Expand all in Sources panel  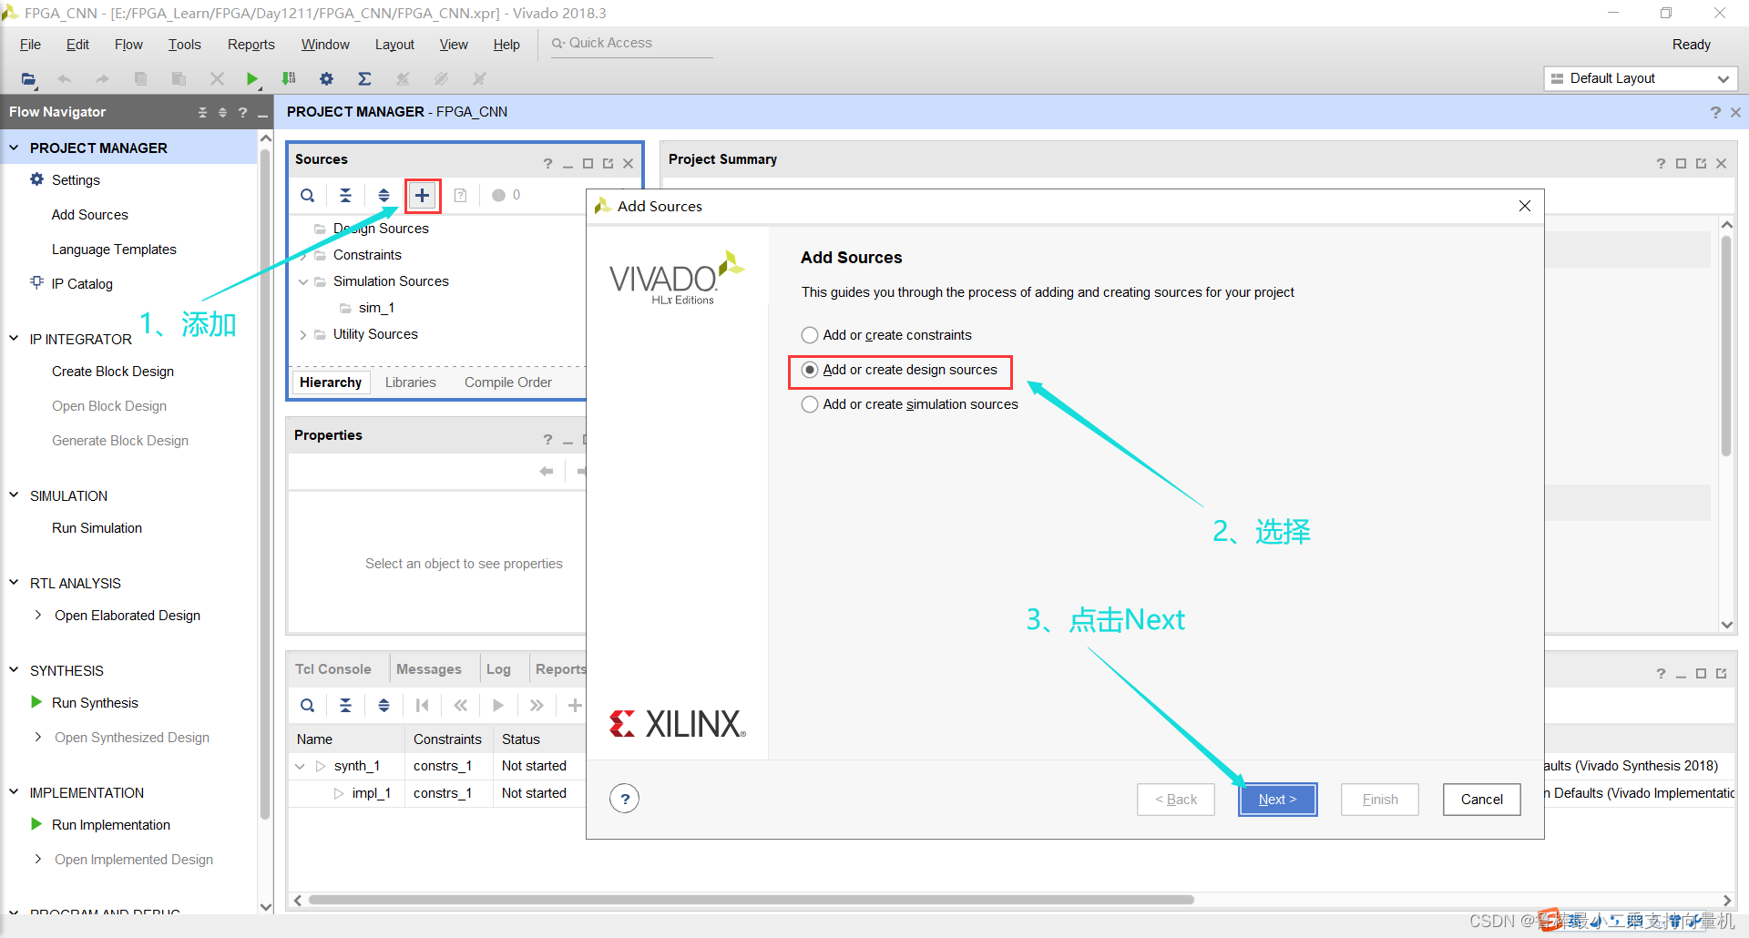[384, 195]
